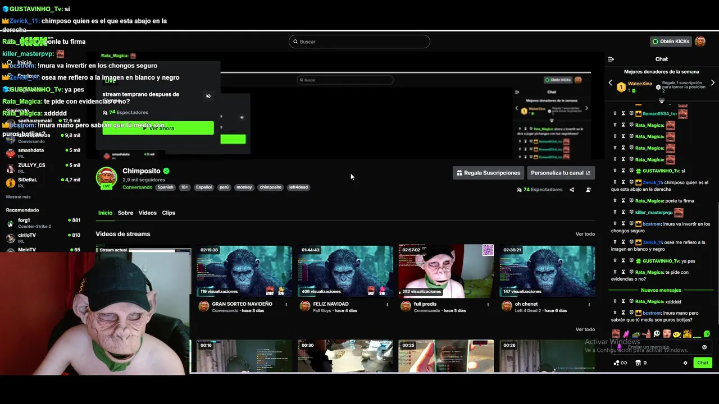The height and width of the screenshot is (404, 719).
Task: Click the Obtén KICKs button
Action: pyautogui.click(x=671, y=42)
